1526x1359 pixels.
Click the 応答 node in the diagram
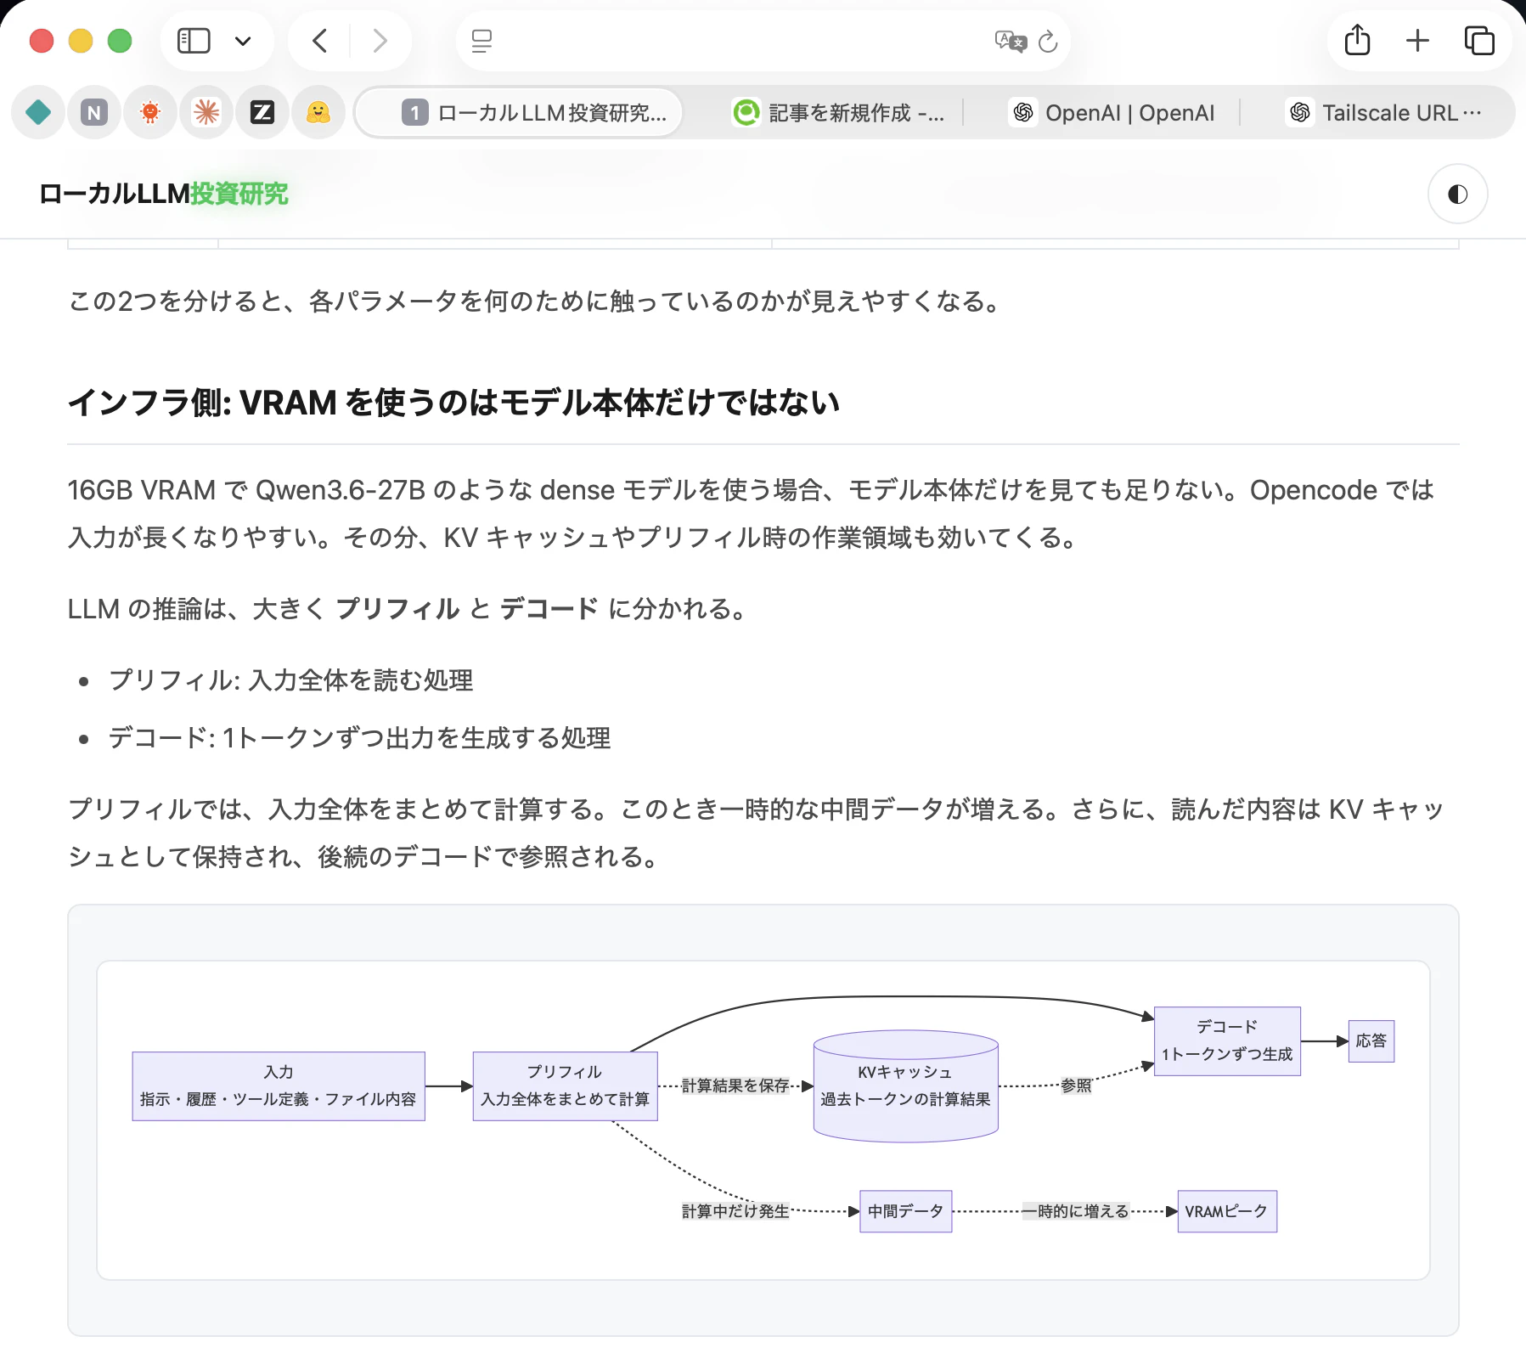tap(1371, 1041)
